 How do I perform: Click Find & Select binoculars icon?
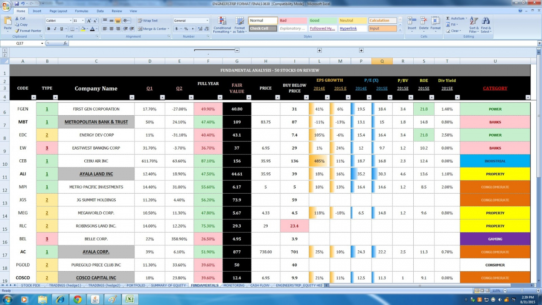click(x=486, y=21)
